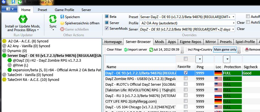Switch to the Game Profile ribbon tab
The width and height of the screenshot is (260, 112).
point(65,10)
